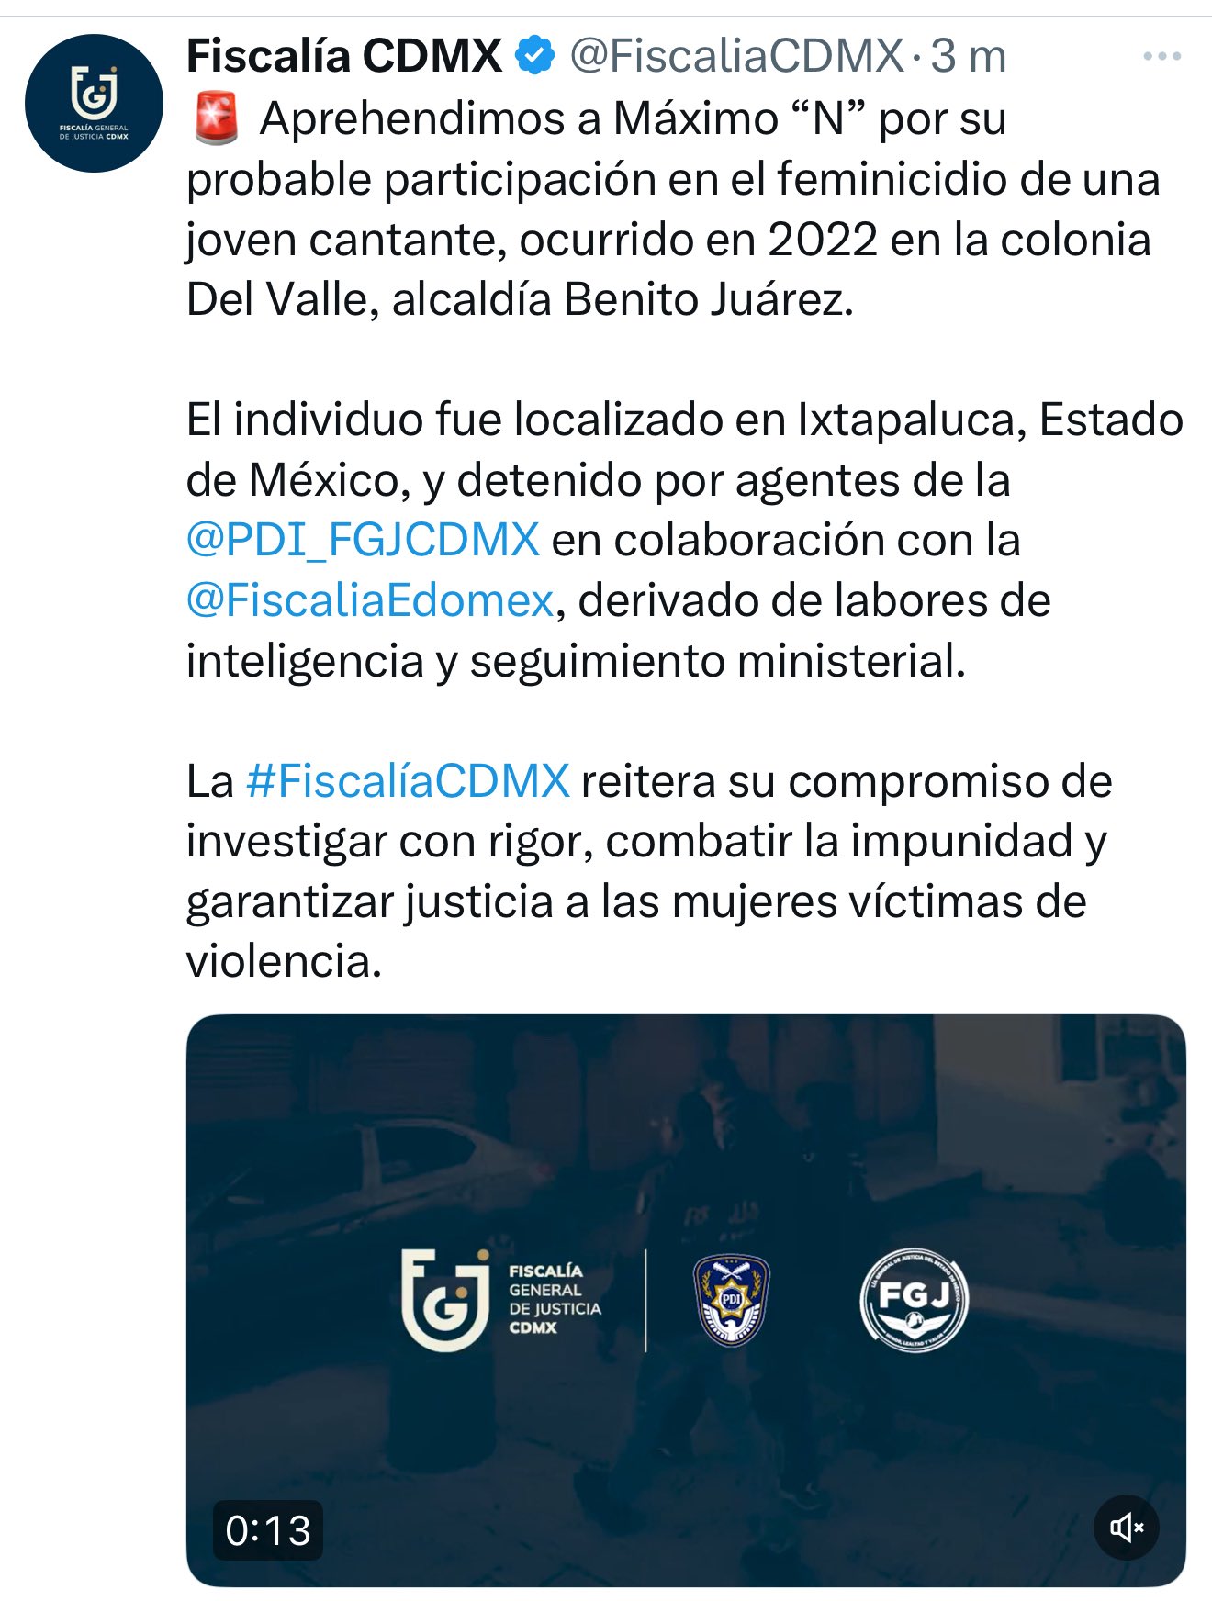Open the #FiscalíaCDMX hashtag
The height and width of the screenshot is (1601, 1212).
(x=408, y=781)
